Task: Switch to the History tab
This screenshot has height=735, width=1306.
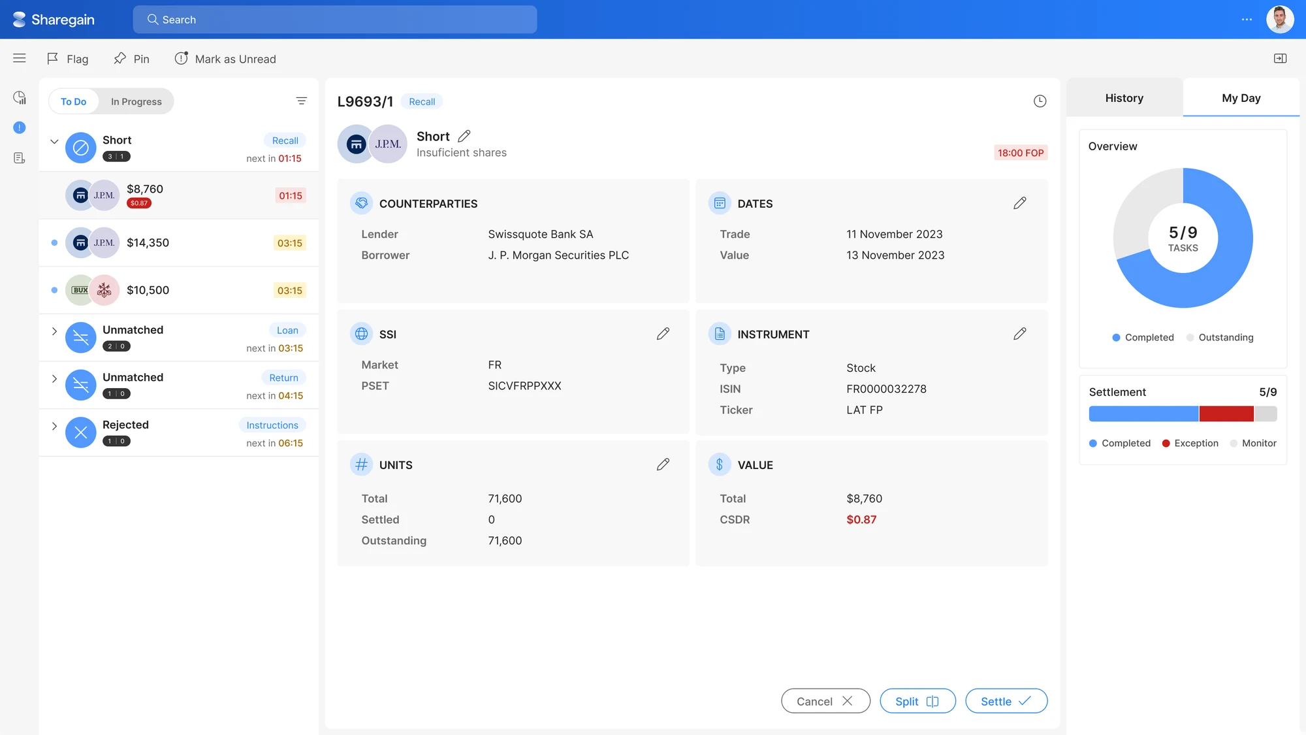Action: 1124,98
